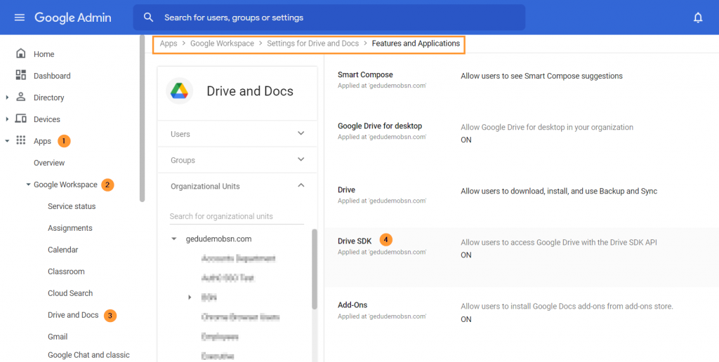The width and height of the screenshot is (719, 362).
Task: Open Classroom settings
Action: (66, 271)
